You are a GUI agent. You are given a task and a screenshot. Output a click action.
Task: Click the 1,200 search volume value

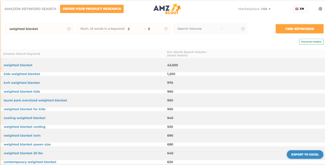click(171, 74)
